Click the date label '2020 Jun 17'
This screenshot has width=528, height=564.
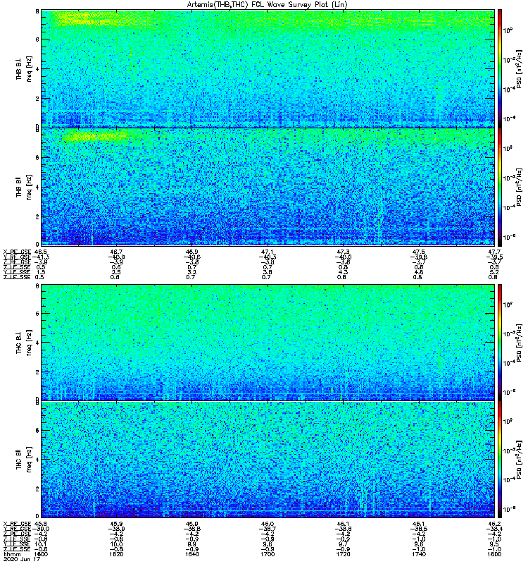point(21,559)
